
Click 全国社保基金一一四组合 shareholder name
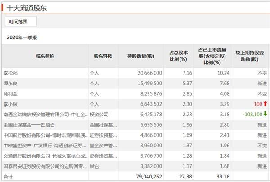(x=29, y=125)
